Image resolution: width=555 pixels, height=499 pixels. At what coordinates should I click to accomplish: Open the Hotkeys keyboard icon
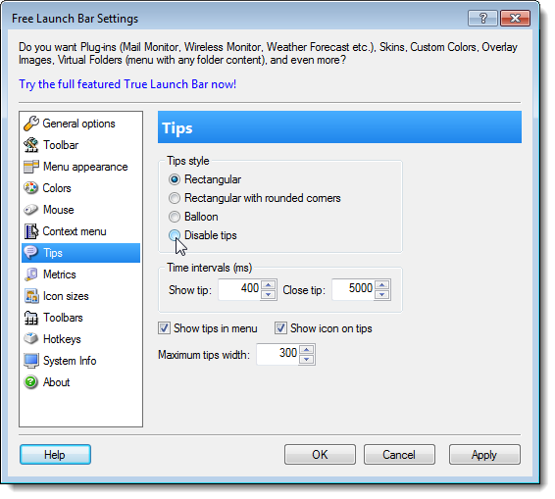[31, 339]
